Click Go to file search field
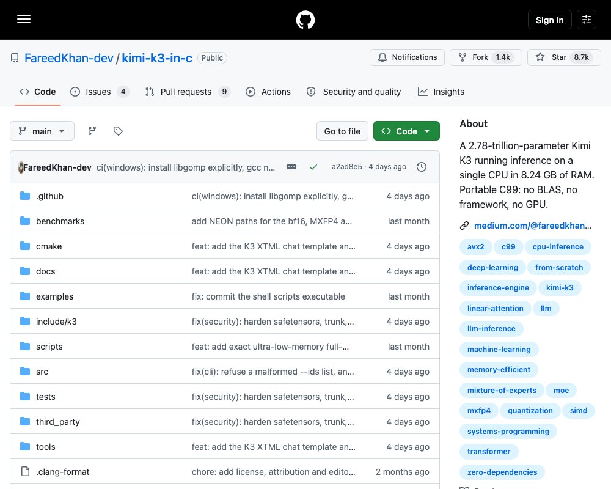 (342, 131)
